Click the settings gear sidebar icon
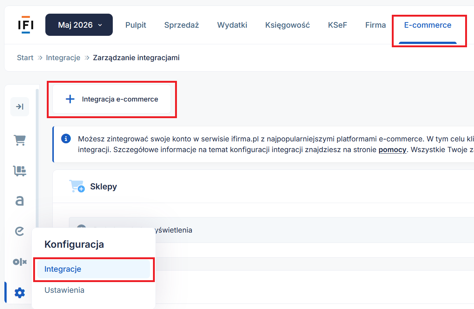 tap(20, 293)
